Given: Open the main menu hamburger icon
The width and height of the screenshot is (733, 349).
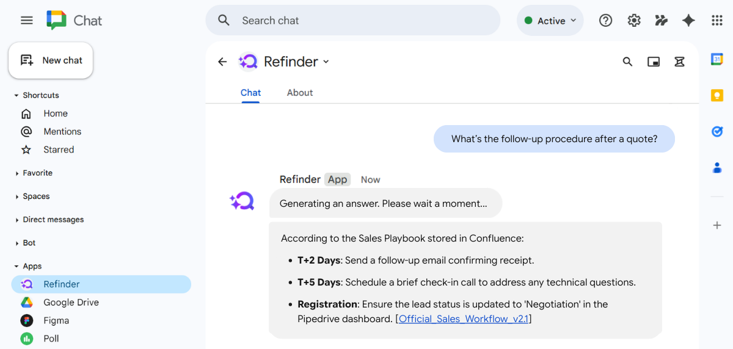Looking at the screenshot, I should (x=26, y=20).
